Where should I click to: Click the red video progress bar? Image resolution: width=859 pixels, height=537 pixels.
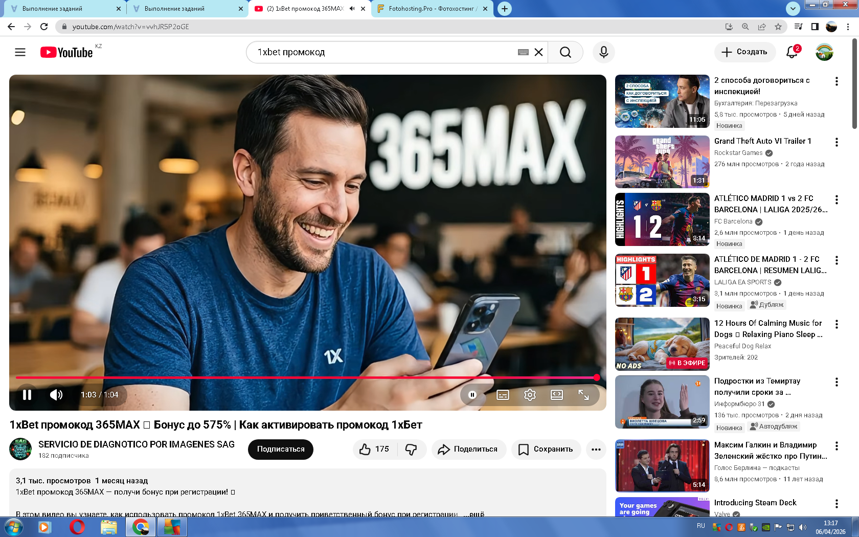coord(307,377)
